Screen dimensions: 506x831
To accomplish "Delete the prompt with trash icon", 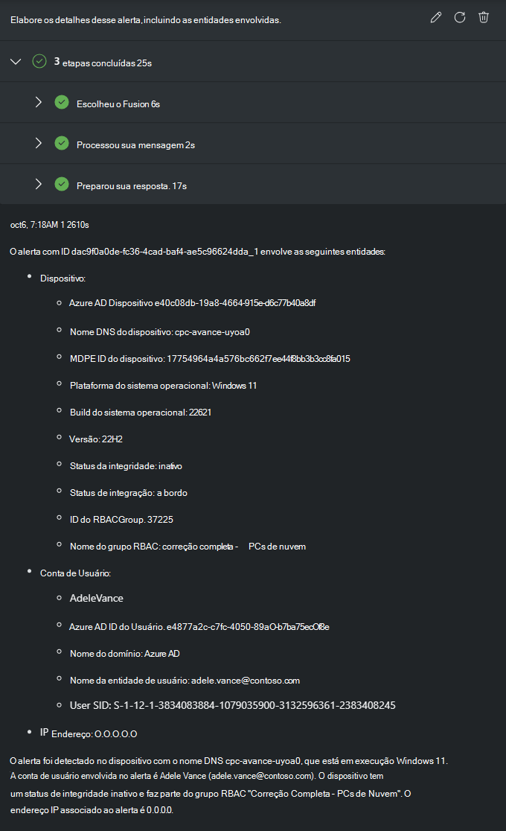I will tap(483, 17).
